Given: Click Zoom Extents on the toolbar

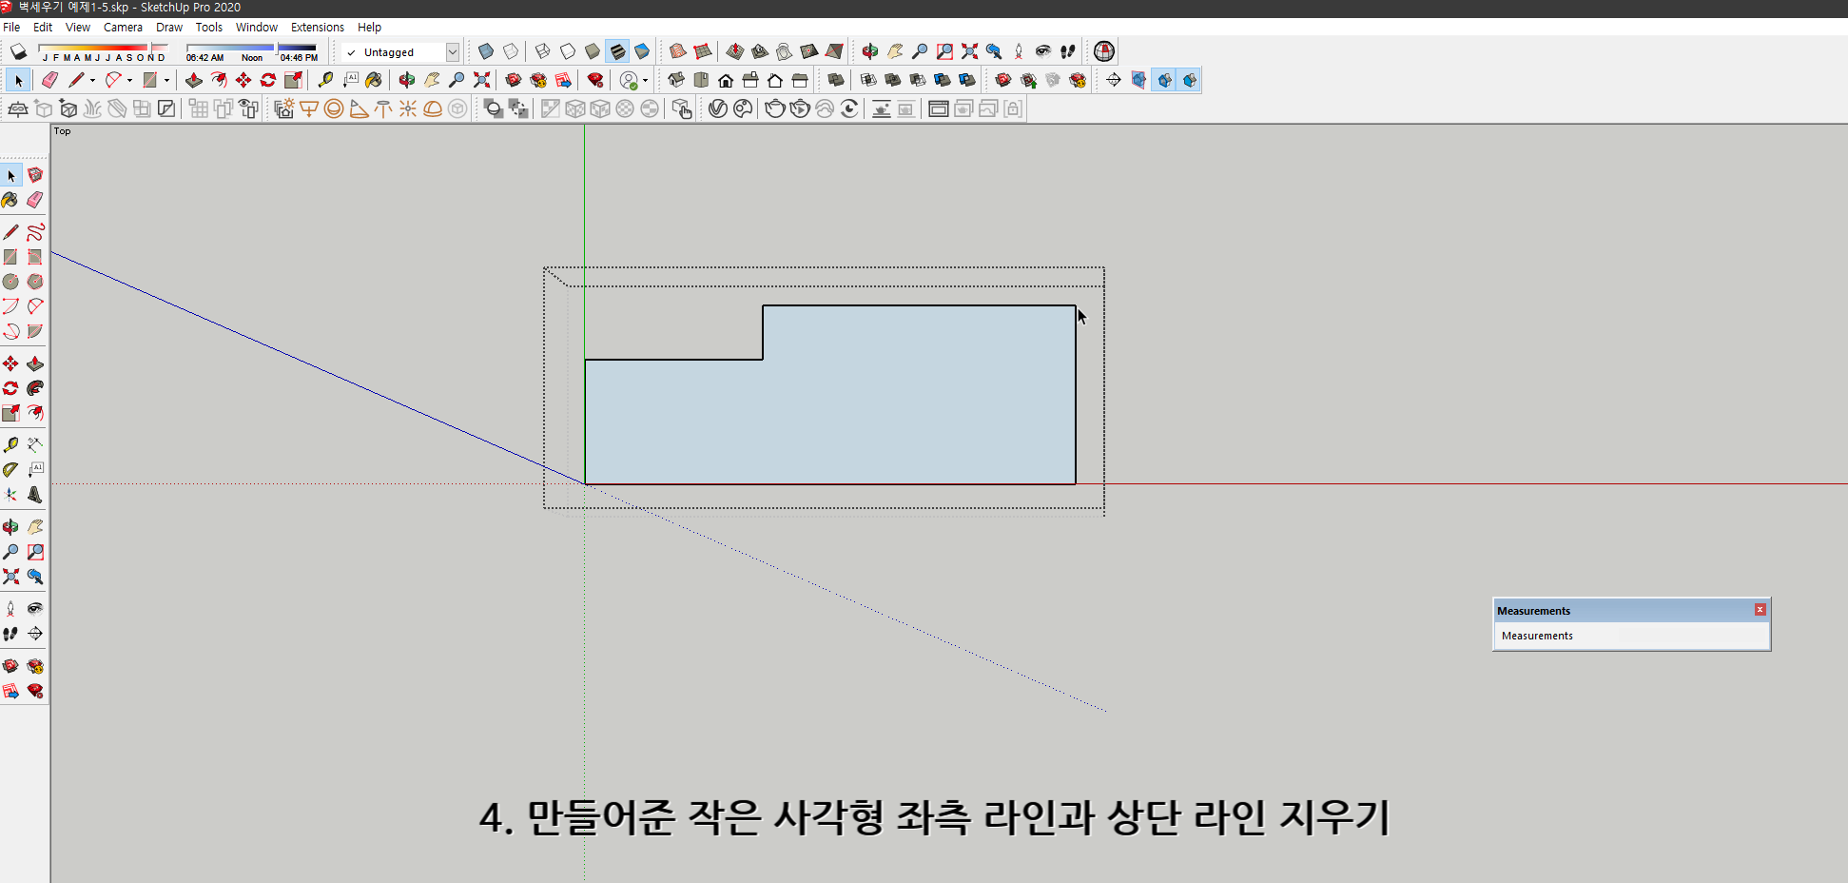Looking at the screenshot, I should click(x=481, y=80).
